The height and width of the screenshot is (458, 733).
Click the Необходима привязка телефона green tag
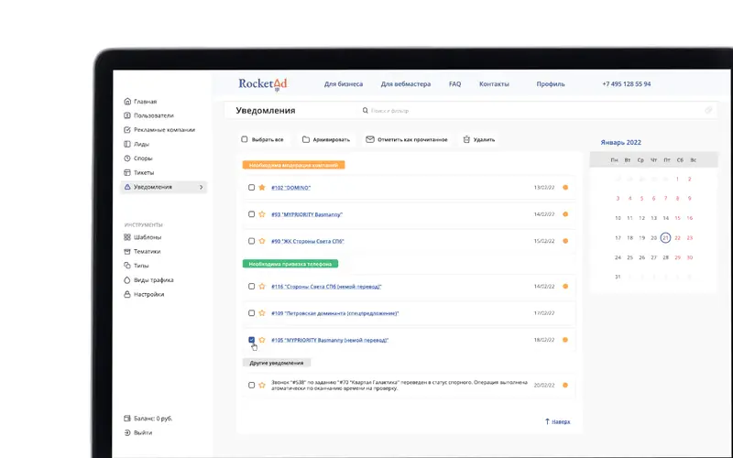coord(290,264)
